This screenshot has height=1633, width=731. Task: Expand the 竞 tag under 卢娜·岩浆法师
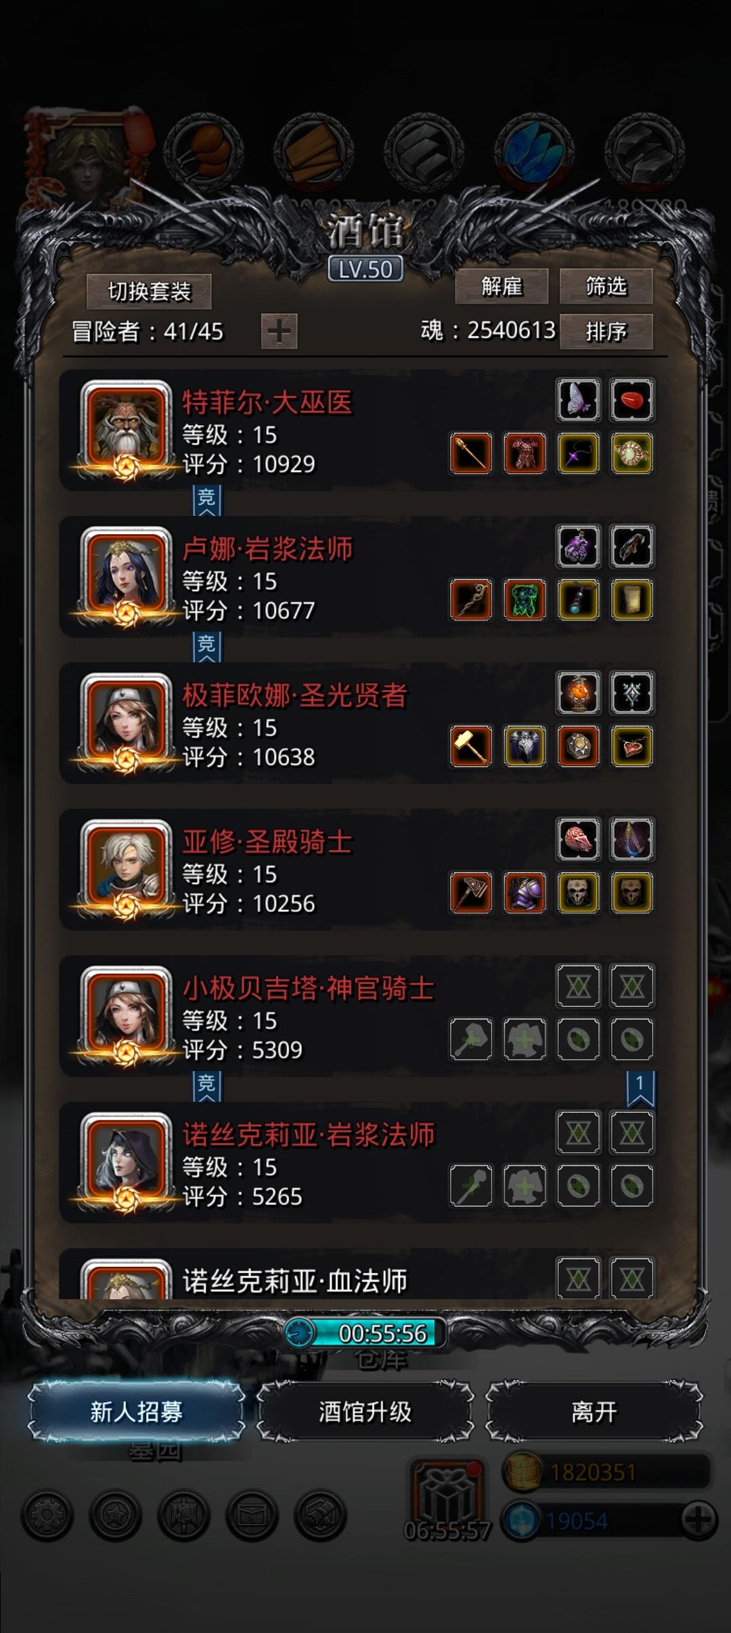pyautogui.click(x=207, y=647)
